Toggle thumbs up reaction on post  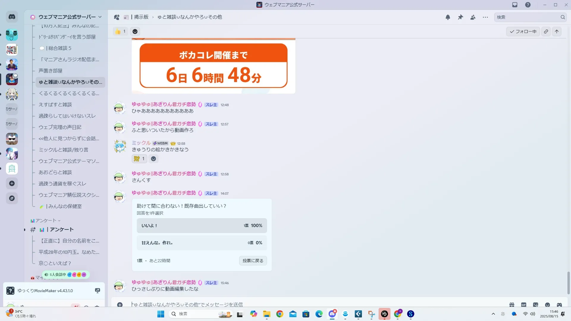coord(120,32)
